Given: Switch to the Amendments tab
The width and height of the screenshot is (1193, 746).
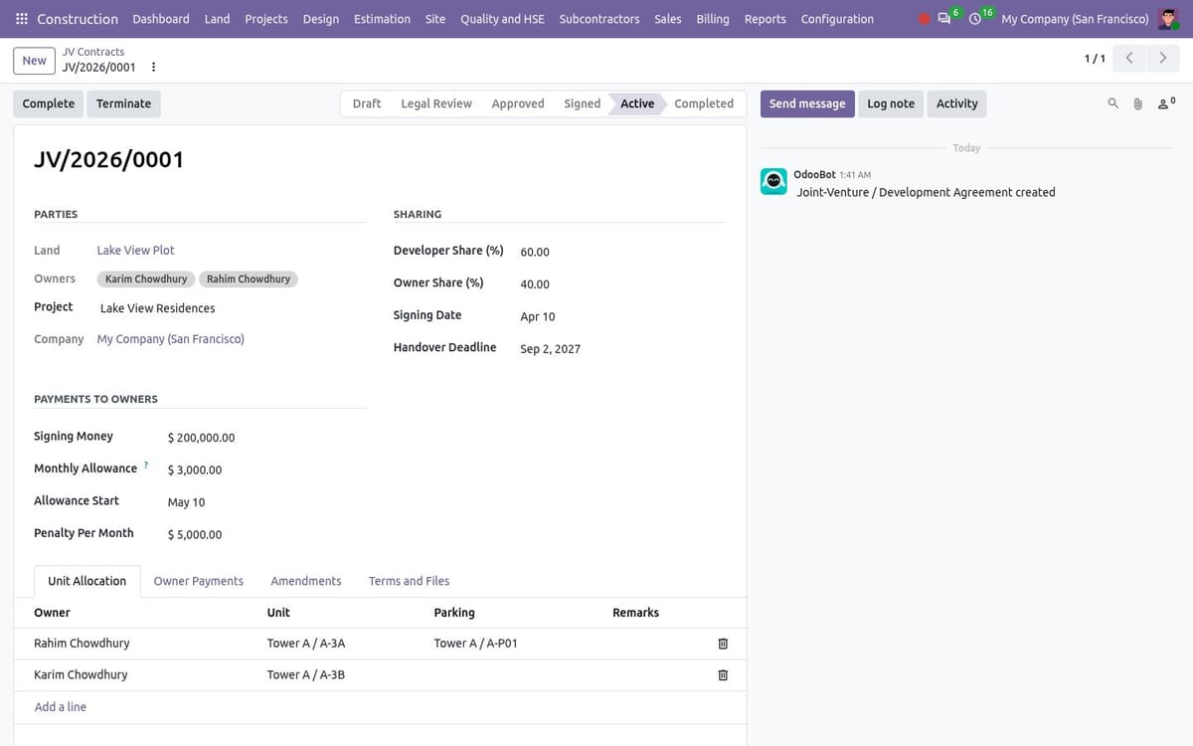Looking at the screenshot, I should point(306,581).
